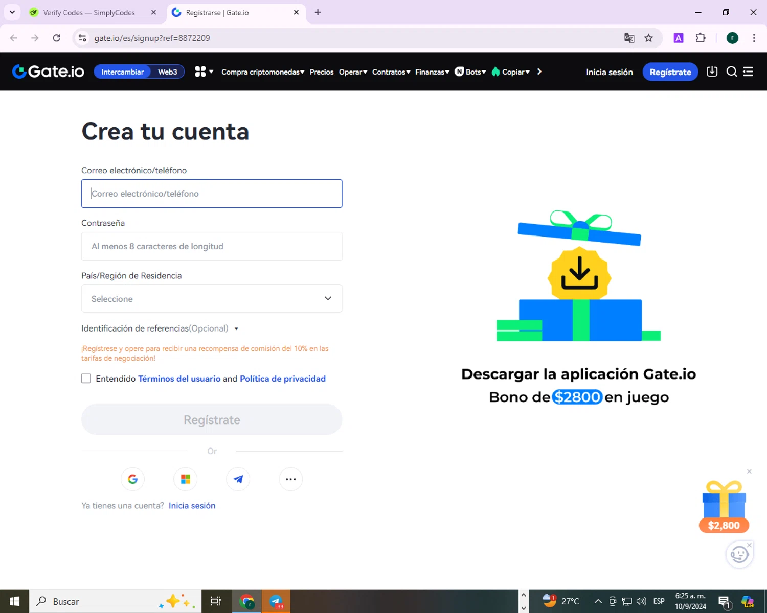Expand the Copiar menu
The height and width of the screenshot is (613, 767).
(x=511, y=72)
